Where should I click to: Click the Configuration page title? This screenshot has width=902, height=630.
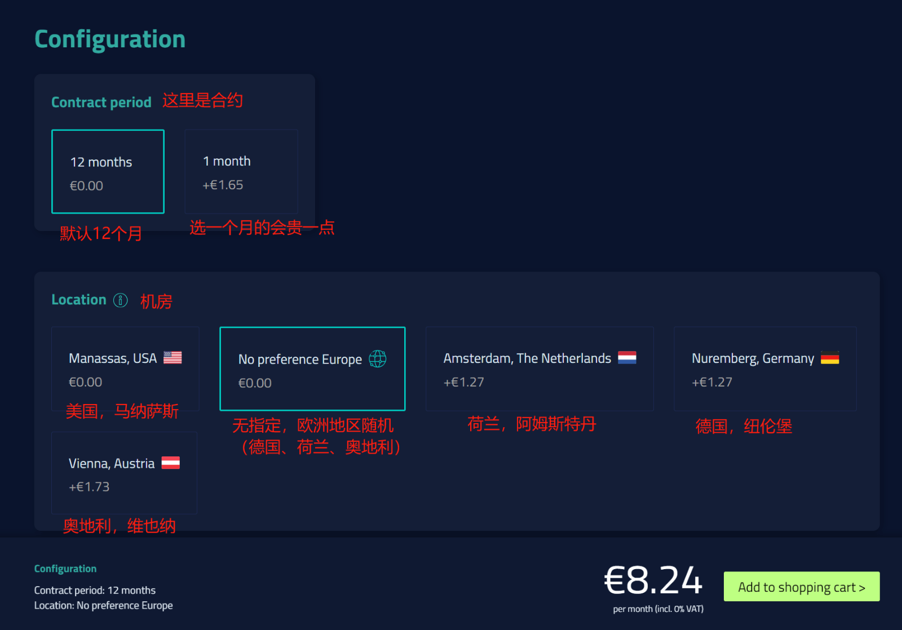pyautogui.click(x=110, y=39)
